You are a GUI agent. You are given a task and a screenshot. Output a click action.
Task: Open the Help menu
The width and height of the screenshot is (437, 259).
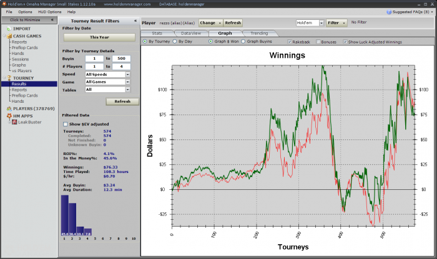tap(71, 12)
